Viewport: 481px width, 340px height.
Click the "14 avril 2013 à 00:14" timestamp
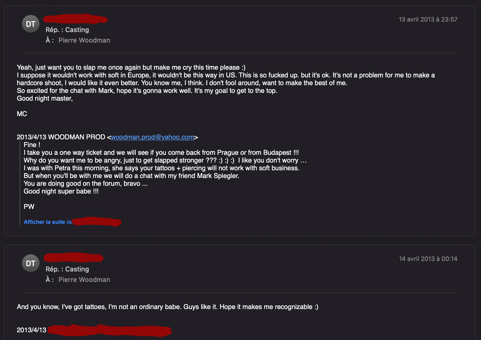(428, 259)
